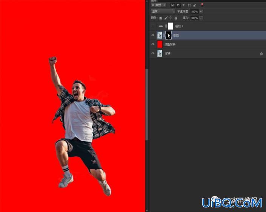Click the mask link icon on 抠图 layer
This screenshot has width=266, height=212.
(x=164, y=35)
